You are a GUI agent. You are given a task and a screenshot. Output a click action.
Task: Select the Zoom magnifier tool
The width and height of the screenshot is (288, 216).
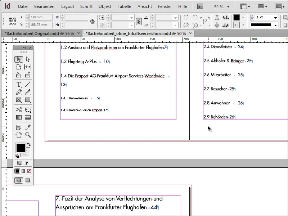click(x=28, y=135)
